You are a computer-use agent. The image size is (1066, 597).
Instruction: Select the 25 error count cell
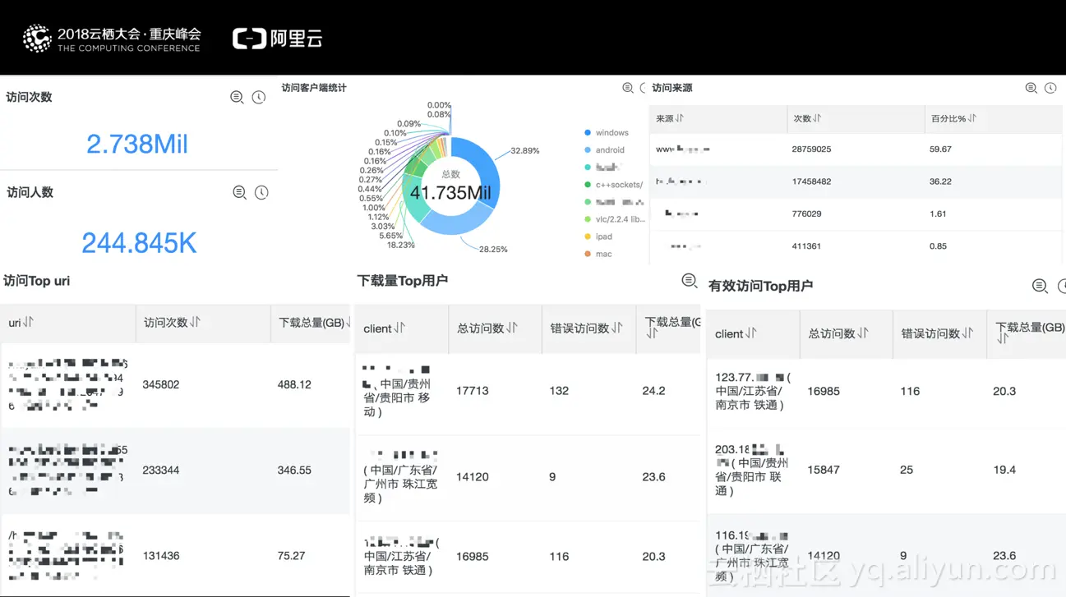coord(907,471)
